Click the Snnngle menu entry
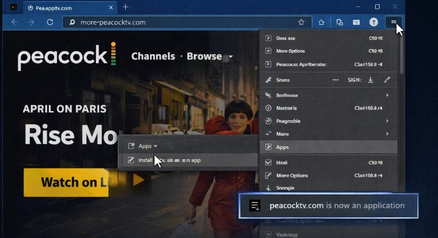Screen dimensions: 438x238 [328, 188]
